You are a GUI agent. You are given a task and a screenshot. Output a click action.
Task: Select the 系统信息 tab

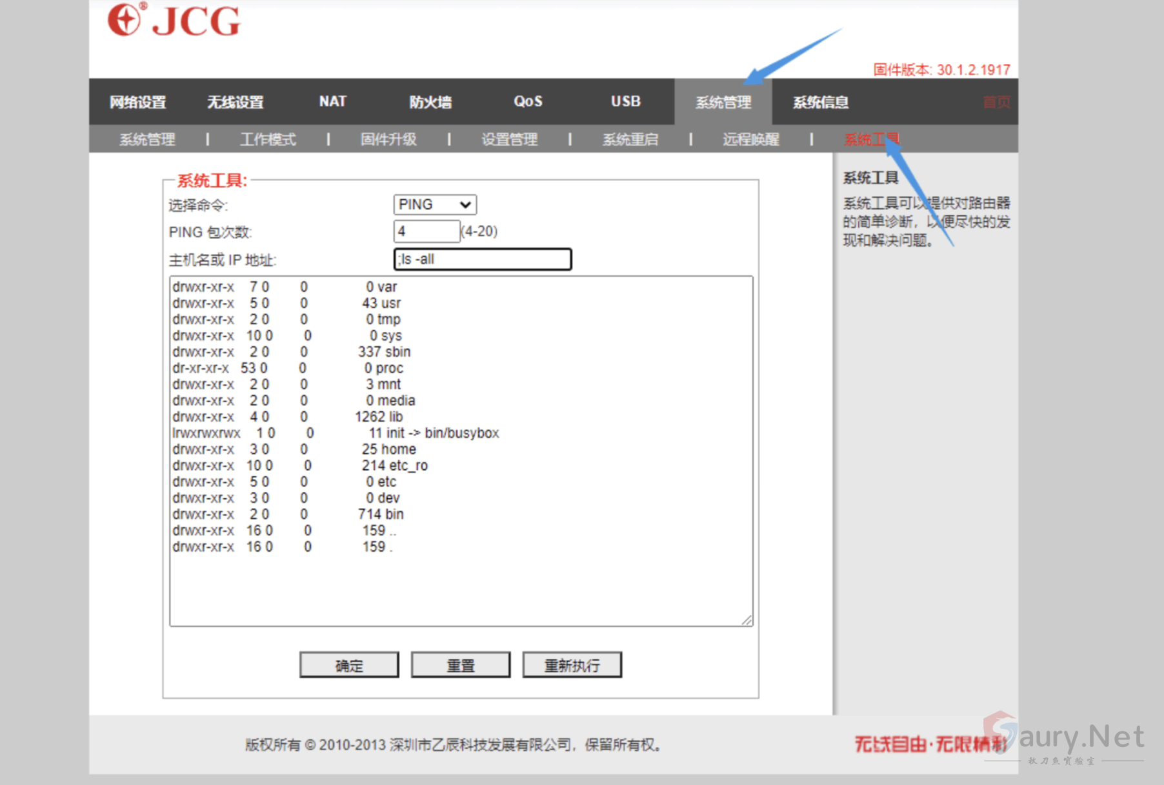pos(820,102)
